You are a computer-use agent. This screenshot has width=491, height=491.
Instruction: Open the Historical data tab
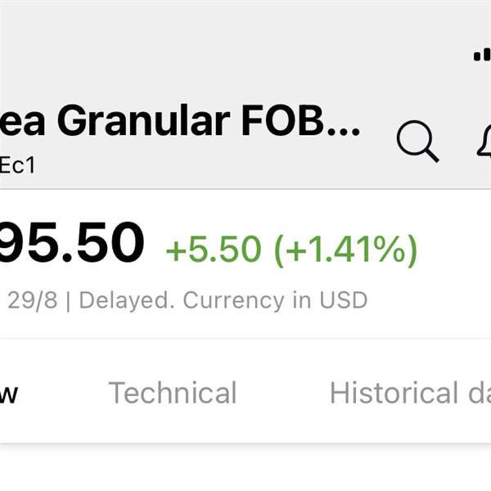click(410, 392)
